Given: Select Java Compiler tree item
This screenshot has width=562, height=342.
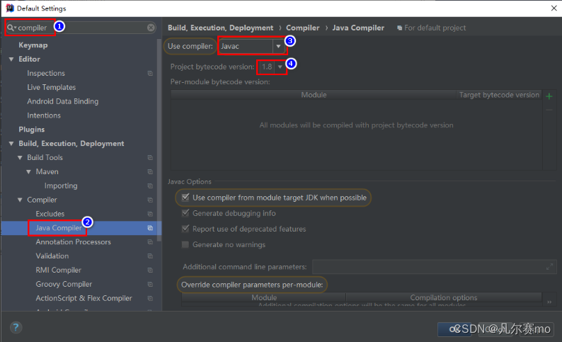Looking at the screenshot, I should (x=59, y=228).
